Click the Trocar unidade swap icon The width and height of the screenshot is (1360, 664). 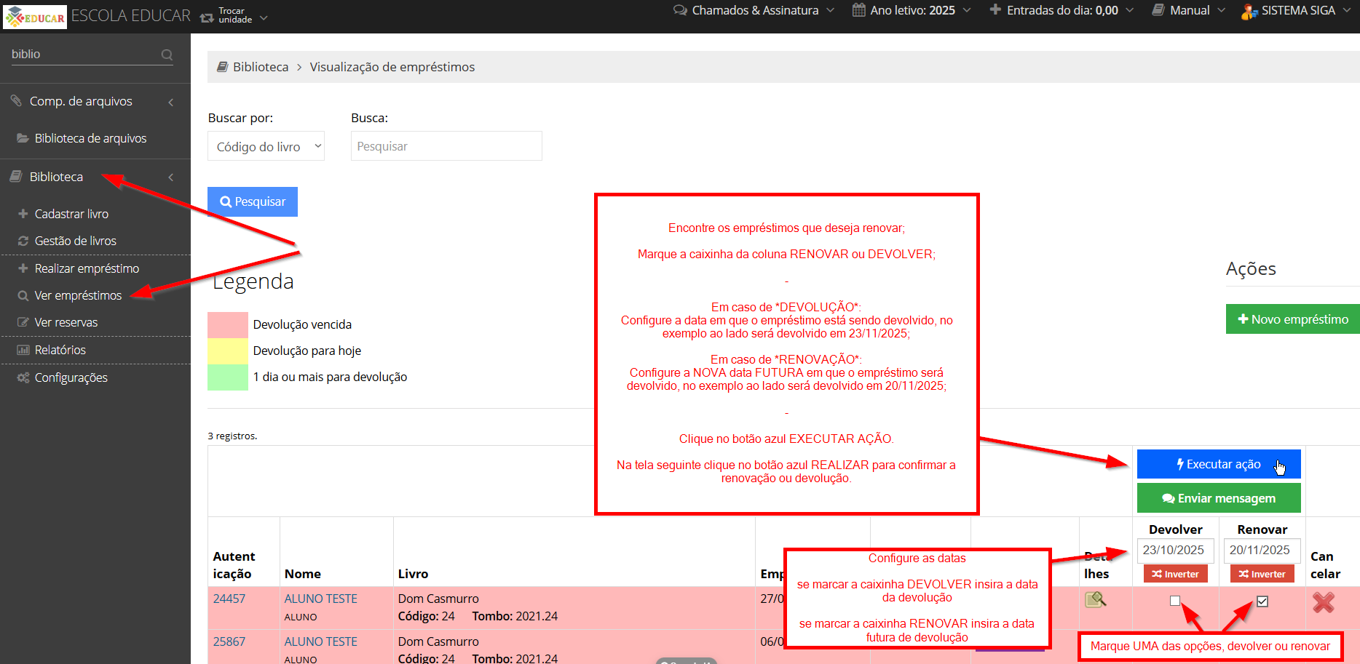(207, 17)
